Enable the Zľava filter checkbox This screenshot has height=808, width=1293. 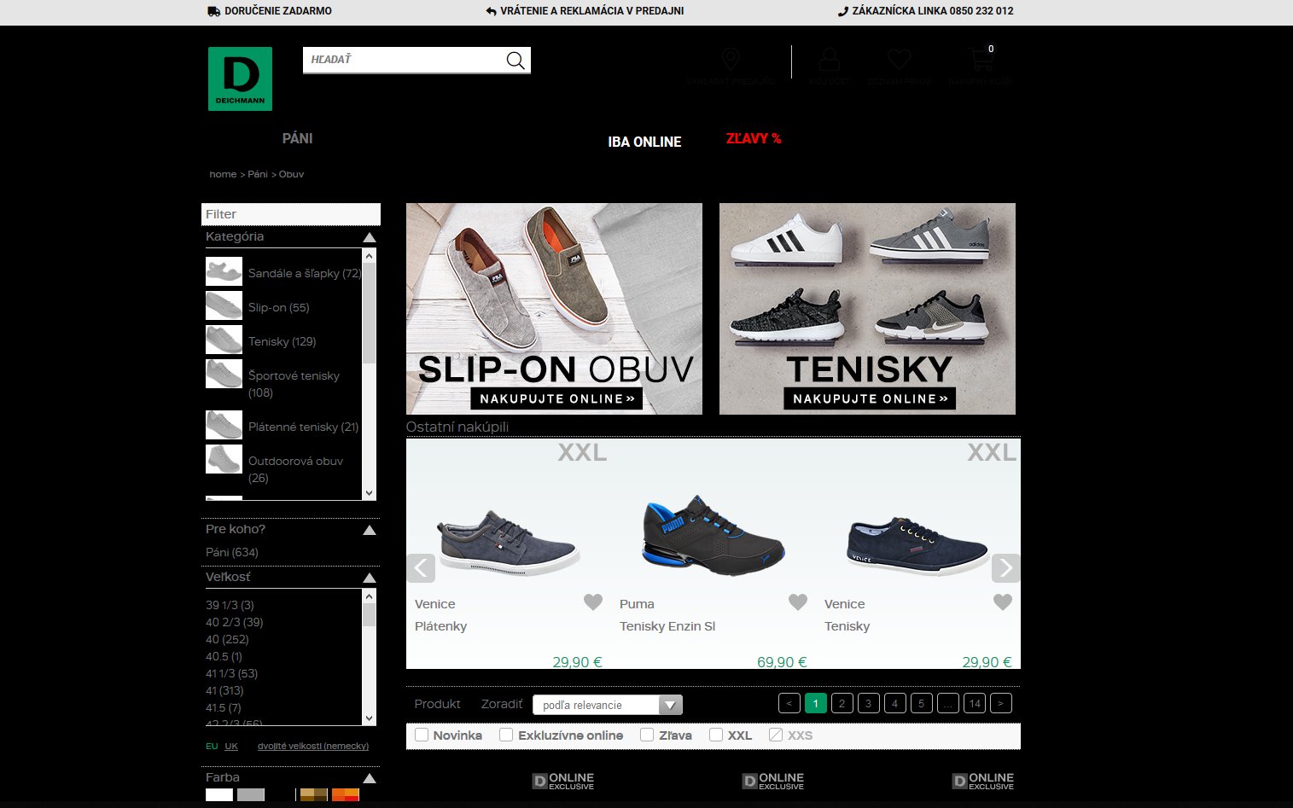[x=647, y=735]
